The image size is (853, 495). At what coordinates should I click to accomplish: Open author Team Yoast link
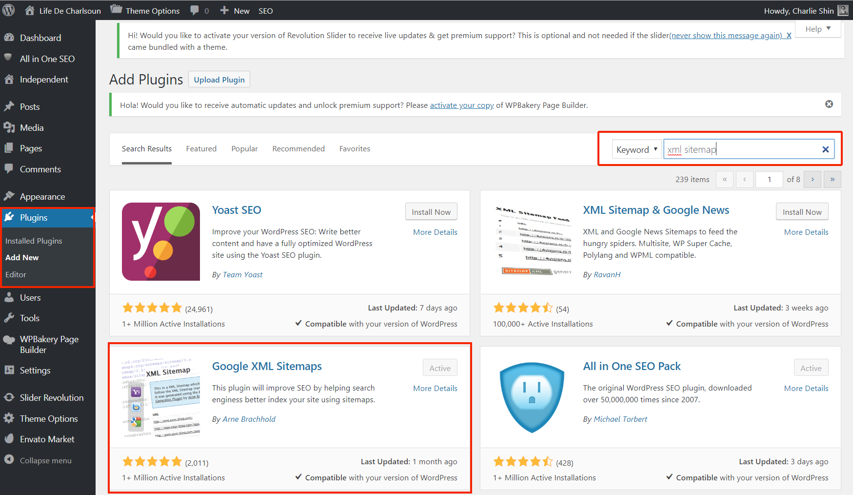[242, 275]
